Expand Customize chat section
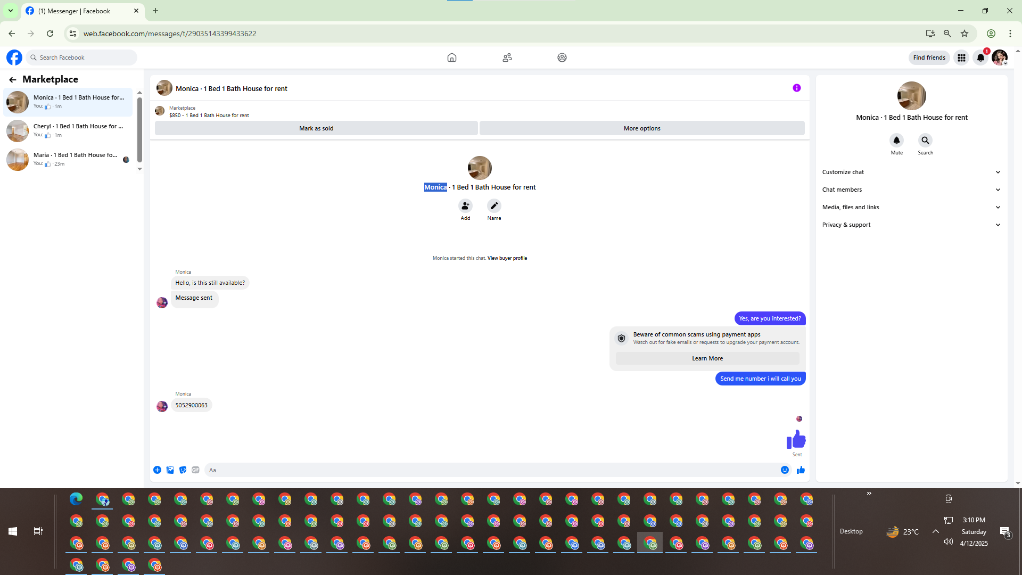Image resolution: width=1022 pixels, height=575 pixels. point(911,172)
